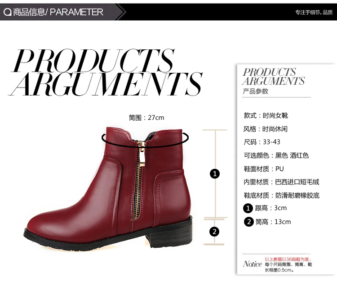Click the numbered 1 badge beside 跟高
Screen dimensions: 337x281
(x=248, y=208)
